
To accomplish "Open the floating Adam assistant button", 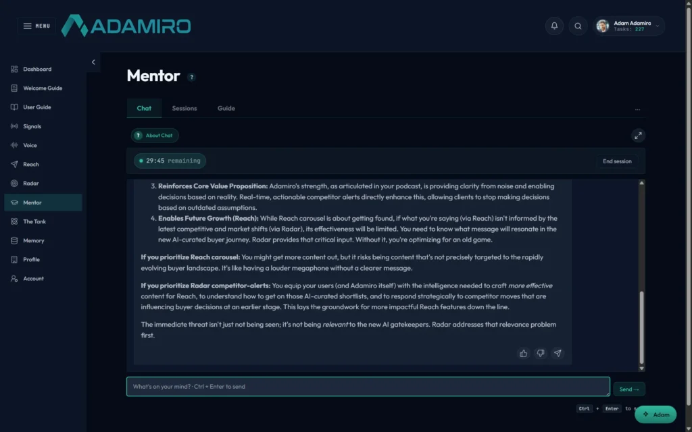I will [x=656, y=414].
